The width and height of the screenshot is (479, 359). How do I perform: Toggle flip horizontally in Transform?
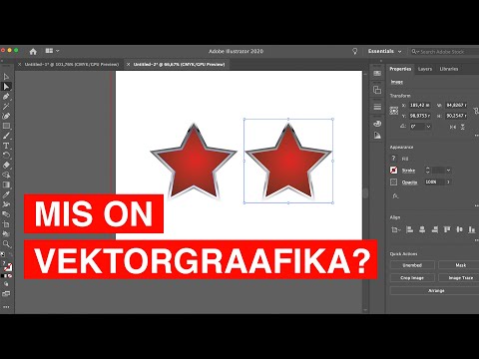453,127
